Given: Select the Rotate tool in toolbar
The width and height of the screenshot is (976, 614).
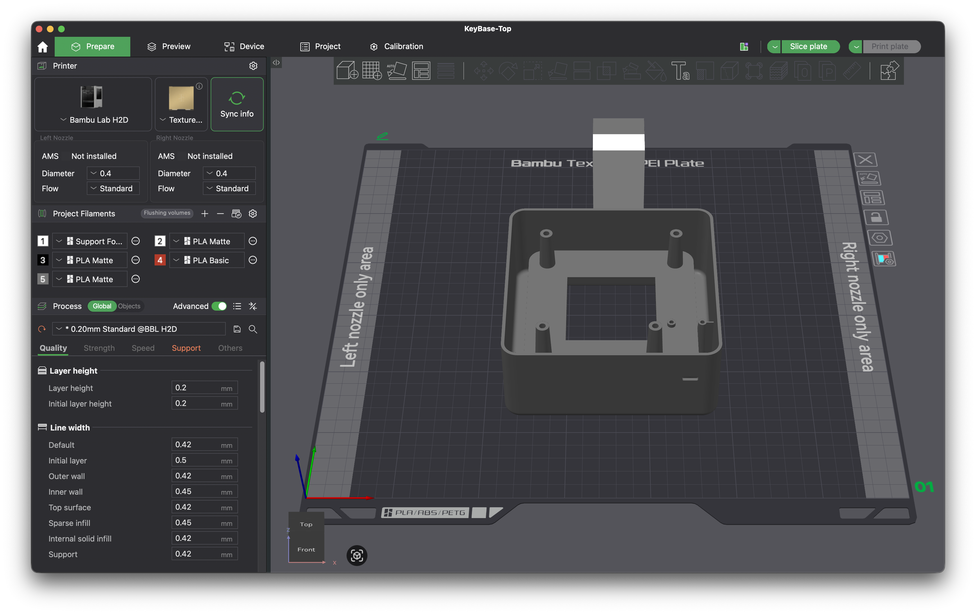Looking at the screenshot, I should [508, 71].
